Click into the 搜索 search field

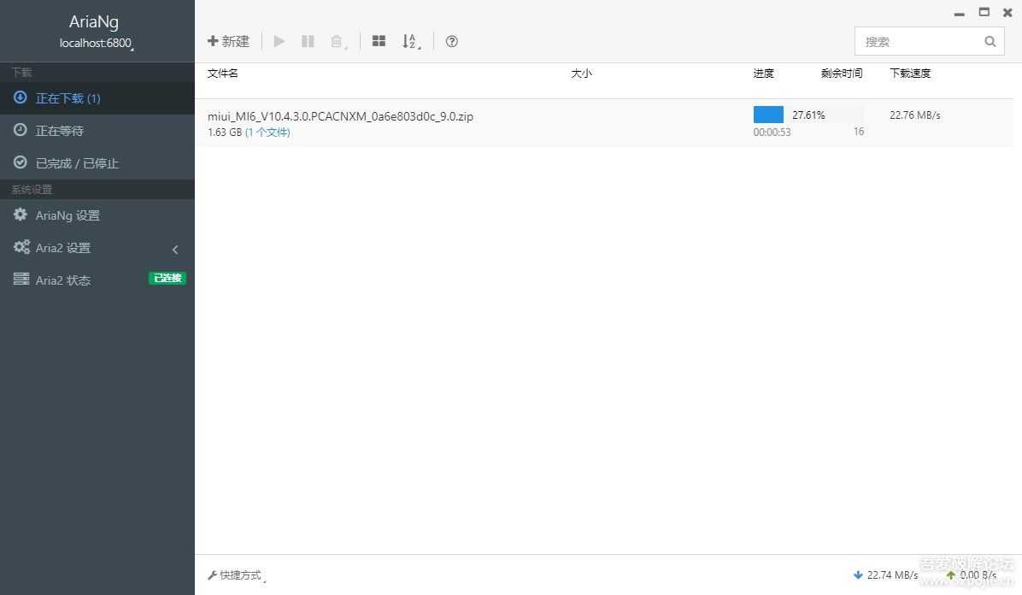click(919, 41)
